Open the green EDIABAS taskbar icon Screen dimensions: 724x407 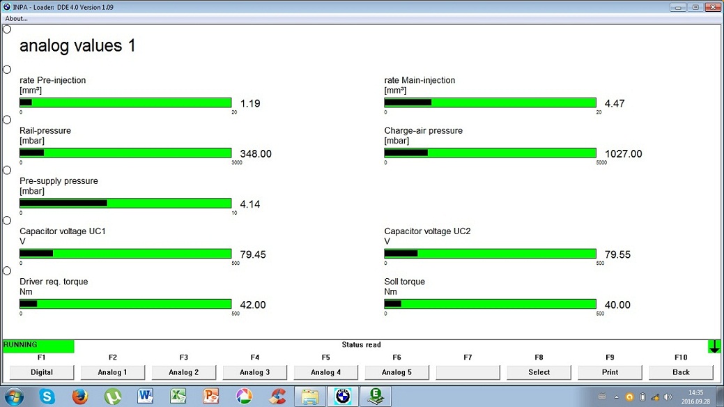pos(375,397)
